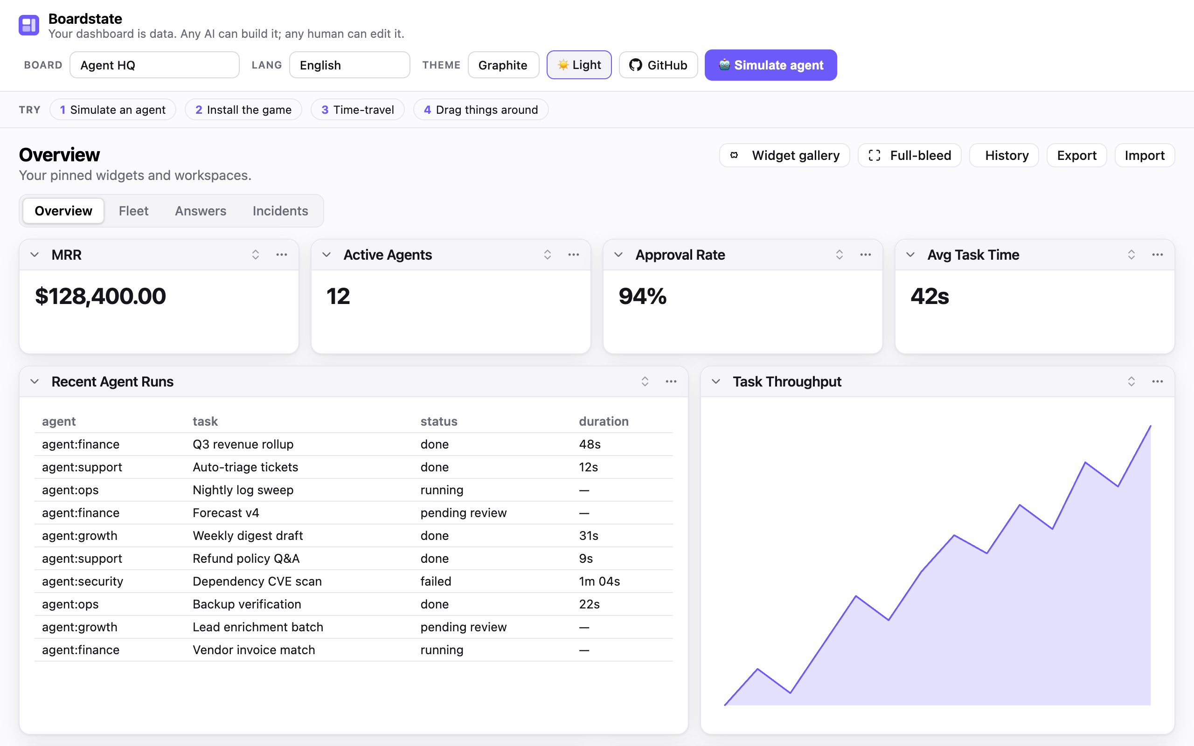This screenshot has width=1194, height=746.
Task: Select the Dependency CVE scan row
Action: (x=354, y=581)
